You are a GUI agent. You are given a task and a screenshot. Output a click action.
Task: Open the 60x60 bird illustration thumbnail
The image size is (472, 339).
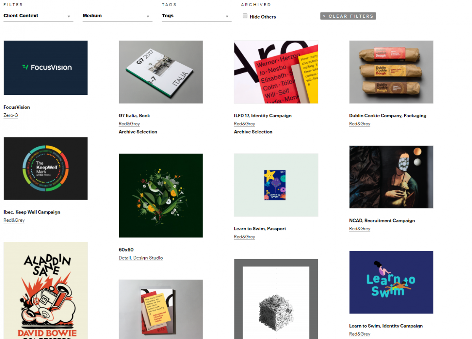coord(161,196)
